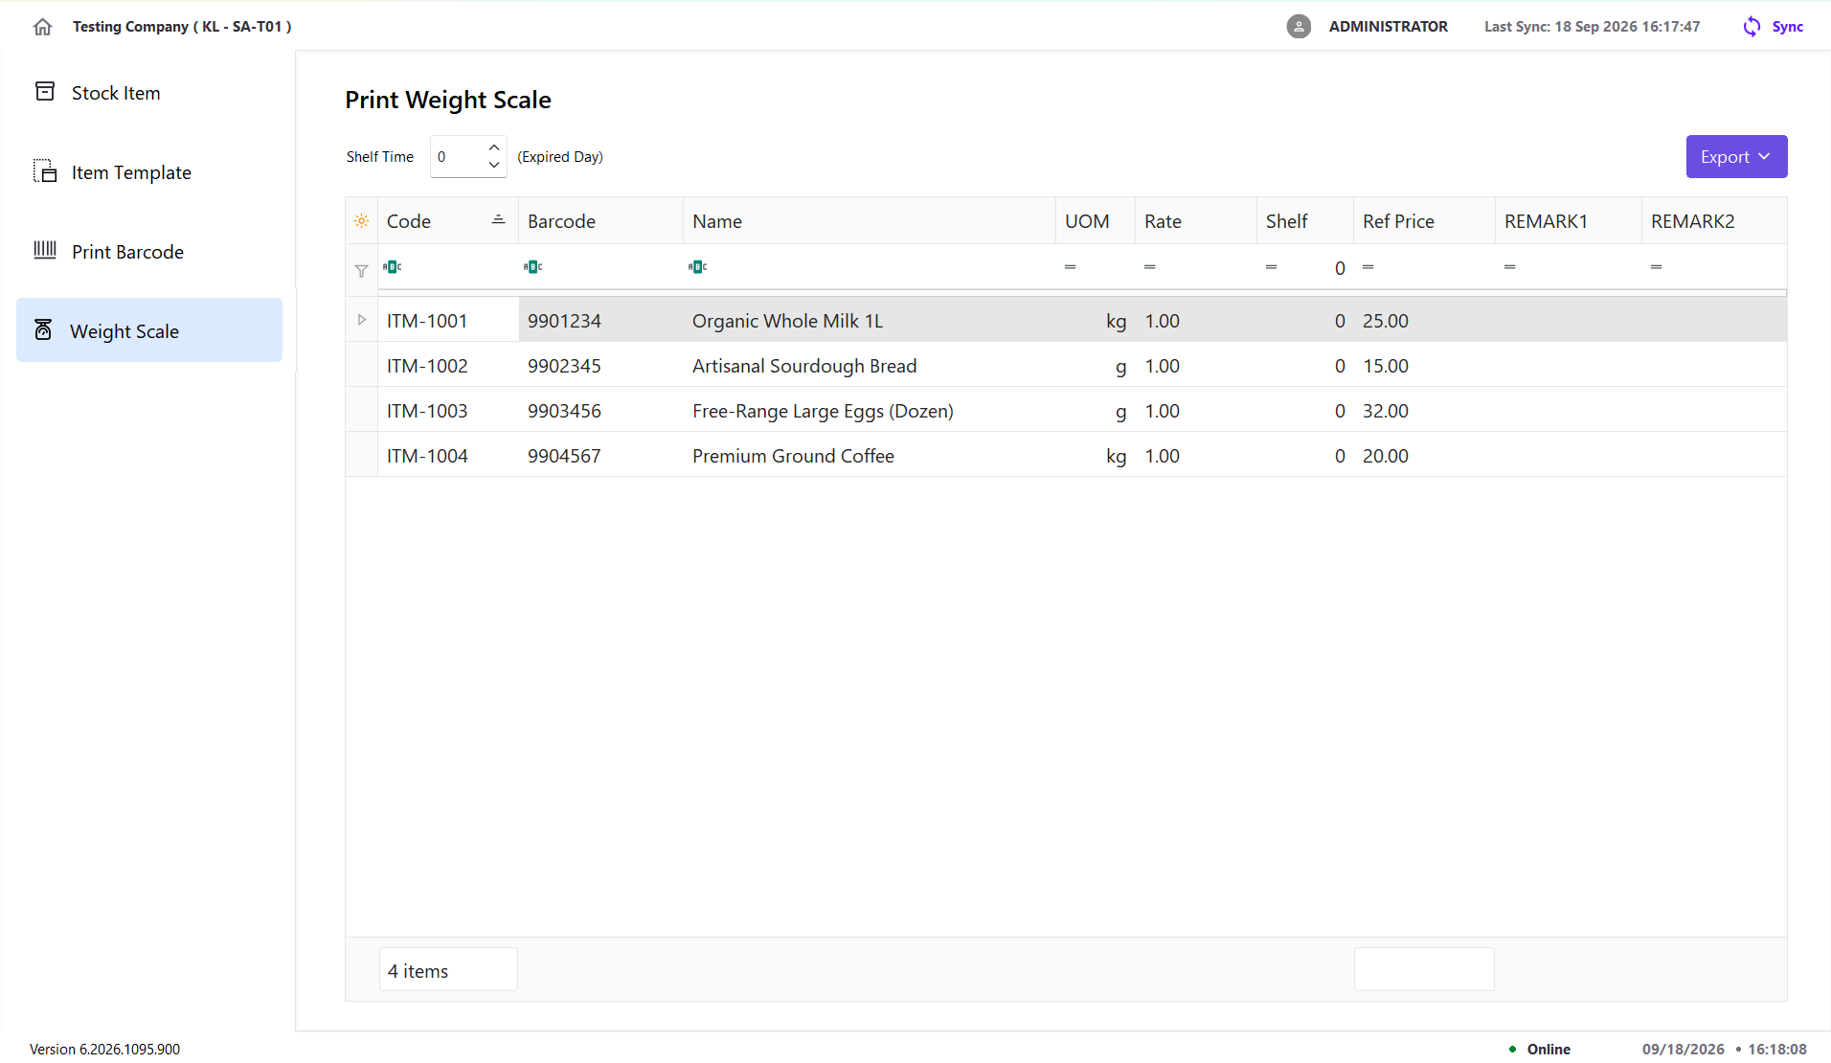The height and width of the screenshot is (1063, 1831).
Task: Click barcode 9903456
Action: coord(564,411)
